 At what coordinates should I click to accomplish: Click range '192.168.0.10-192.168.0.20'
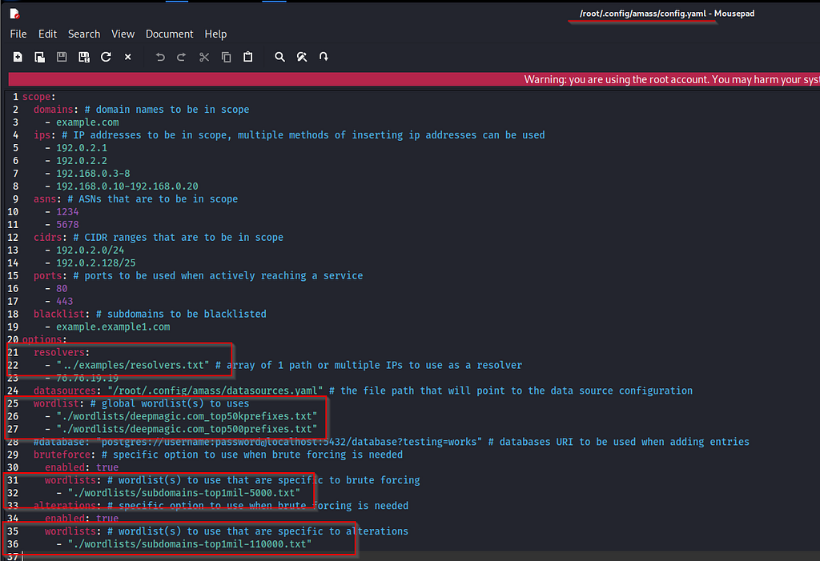[x=127, y=186]
